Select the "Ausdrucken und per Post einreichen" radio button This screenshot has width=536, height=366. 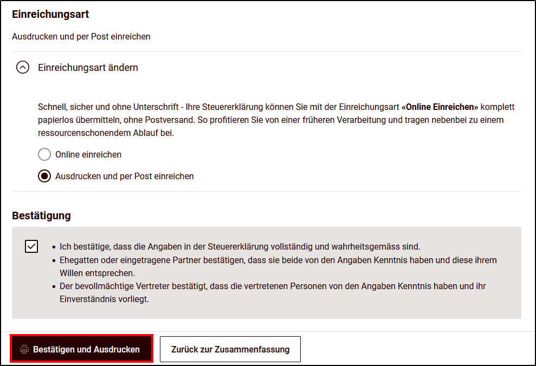point(44,176)
